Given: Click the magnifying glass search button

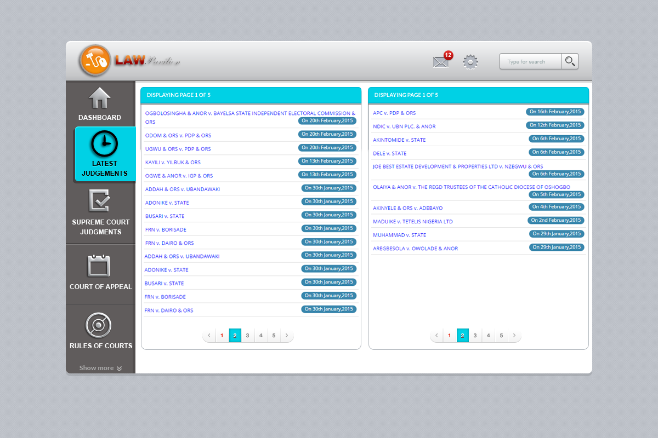Looking at the screenshot, I should (570, 61).
